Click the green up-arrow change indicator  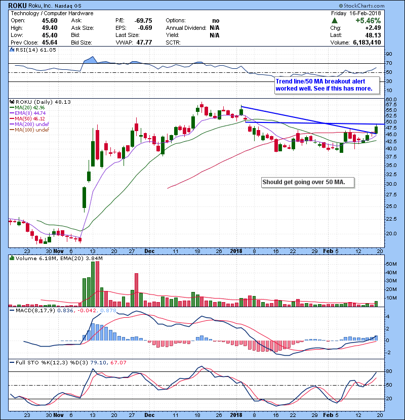[x=334, y=21]
